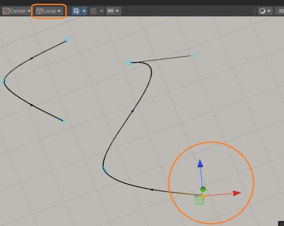
Task: Toggle the grid visibility icon
Action: (x=76, y=11)
